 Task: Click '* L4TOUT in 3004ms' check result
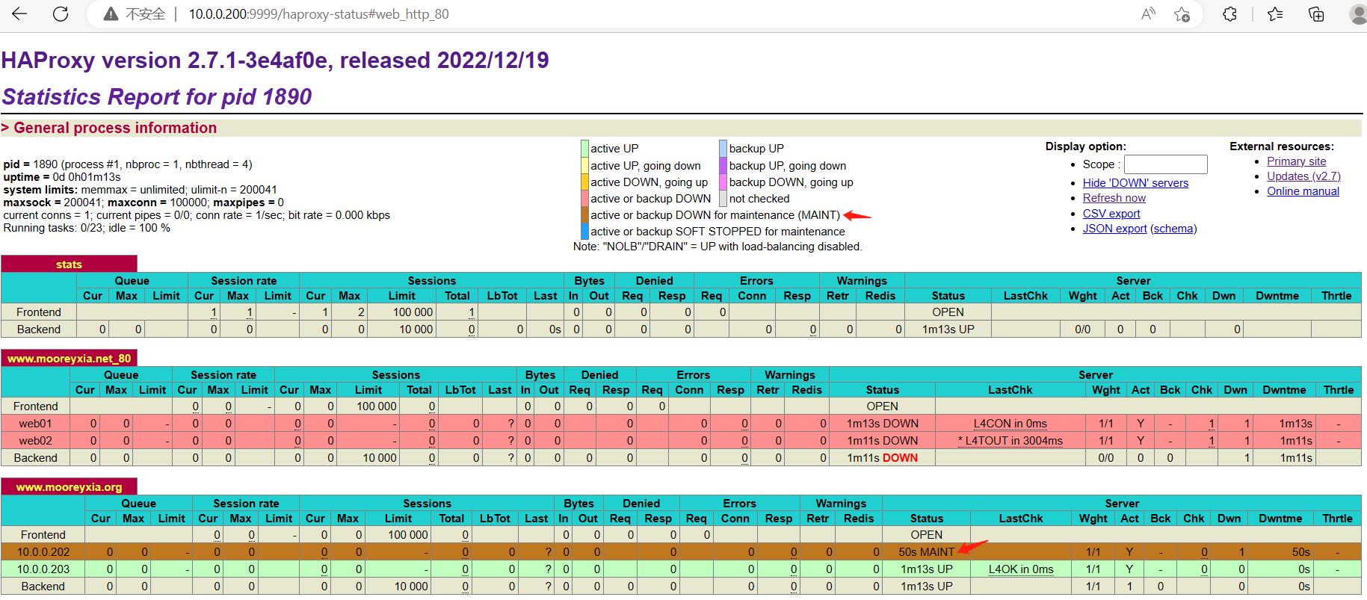(x=1010, y=440)
